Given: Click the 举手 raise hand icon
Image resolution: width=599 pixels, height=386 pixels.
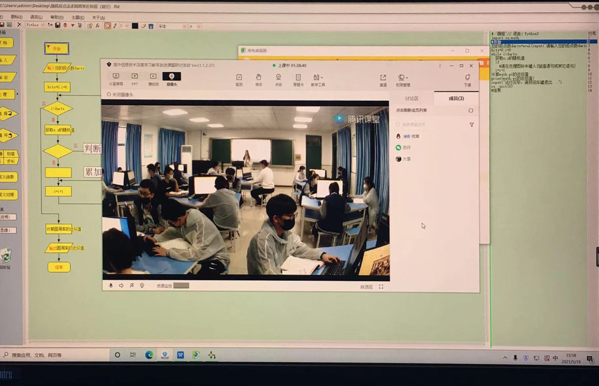Looking at the screenshot, I should click(259, 79).
